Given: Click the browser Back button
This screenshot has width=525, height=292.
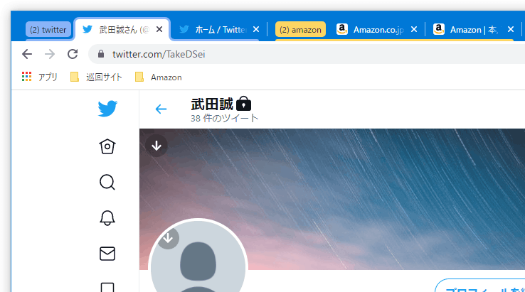Looking at the screenshot, I should (x=27, y=54).
